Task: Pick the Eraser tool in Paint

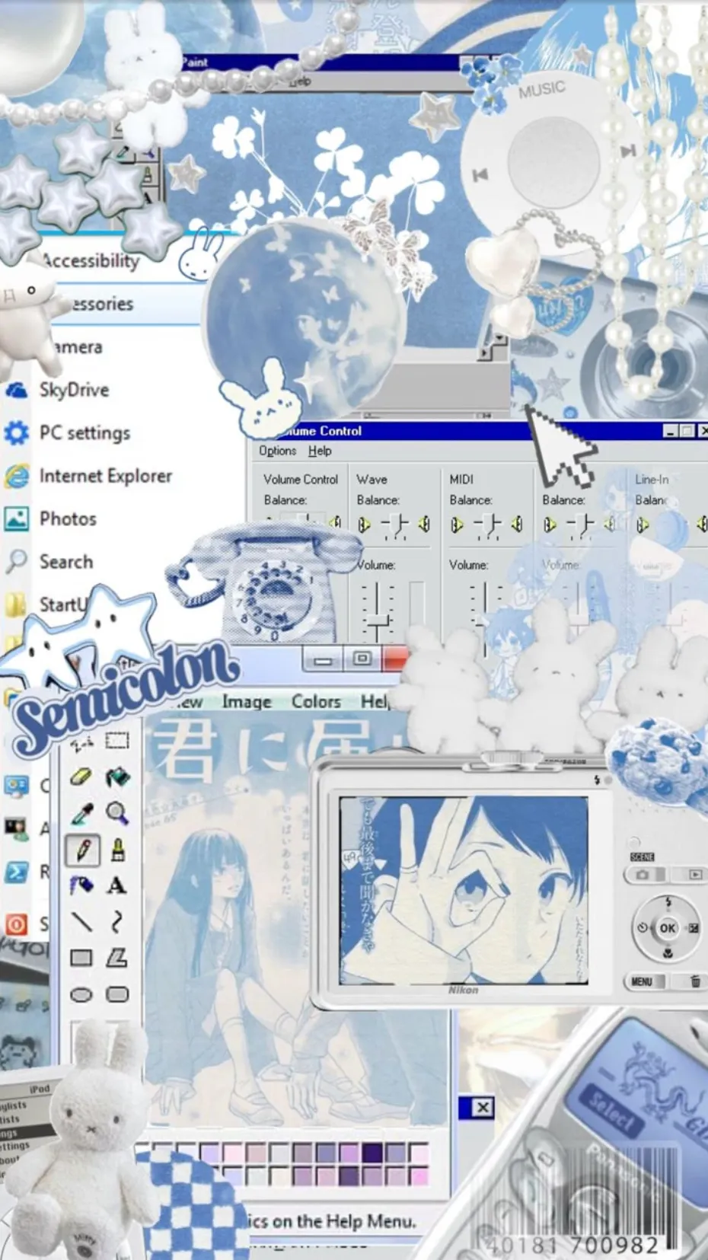Action: (81, 777)
